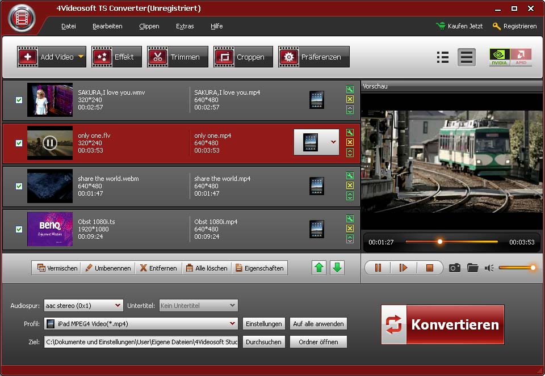Uncheck the SAKURA,I love you.wmv checkbox
This screenshot has width=545, height=376.
click(19, 100)
